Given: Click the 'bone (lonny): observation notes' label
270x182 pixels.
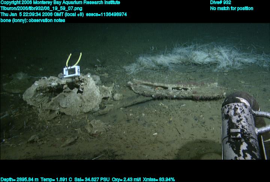Looking at the screenshot, I should pyautogui.click(x=33, y=20).
